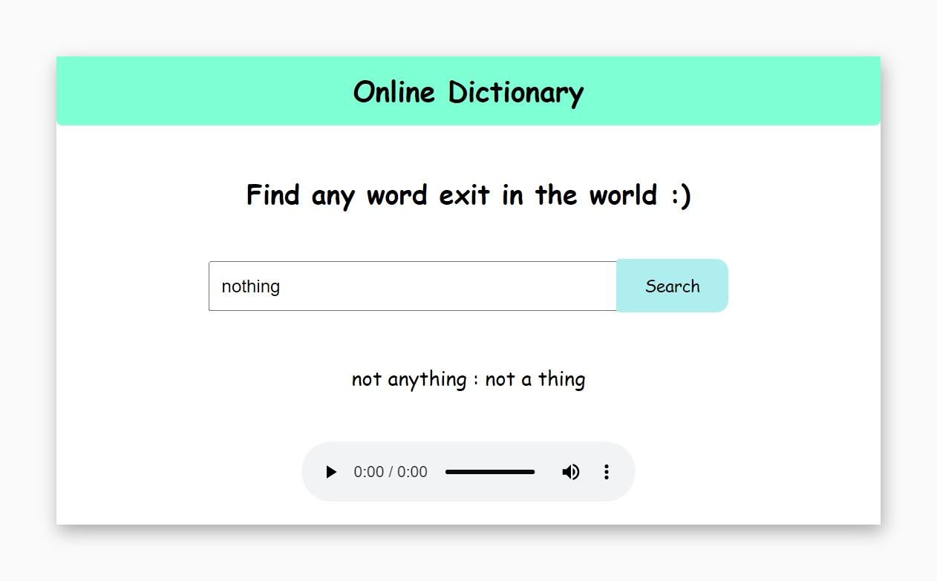Click the "not a thing" definition text

click(x=535, y=379)
